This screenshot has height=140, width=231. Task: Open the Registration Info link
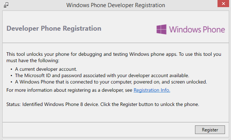click(x=152, y=90)
